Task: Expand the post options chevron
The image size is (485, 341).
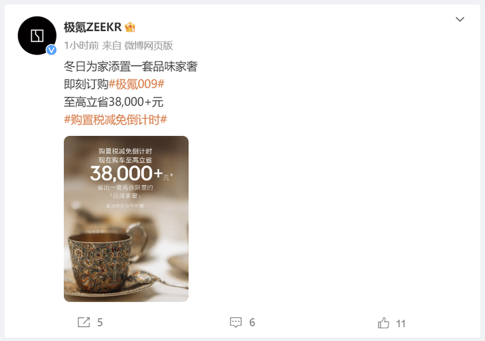Action: tap(460, 19)
